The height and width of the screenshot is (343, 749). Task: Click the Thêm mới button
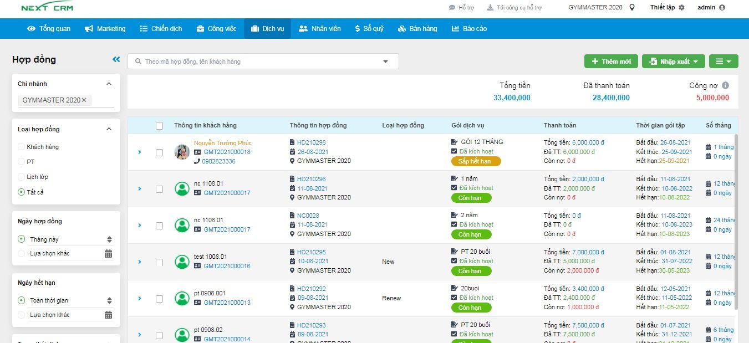[x=610, y=62]
